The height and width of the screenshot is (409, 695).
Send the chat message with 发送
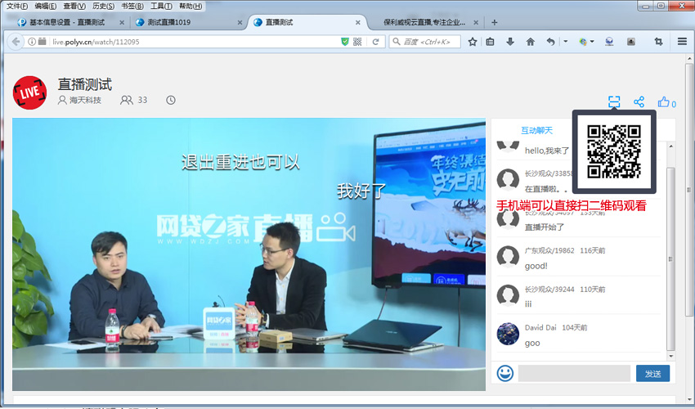652,374
